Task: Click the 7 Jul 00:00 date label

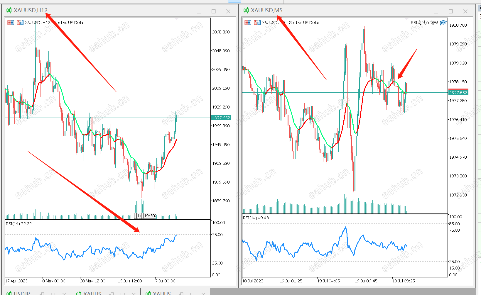Action: 165,281
